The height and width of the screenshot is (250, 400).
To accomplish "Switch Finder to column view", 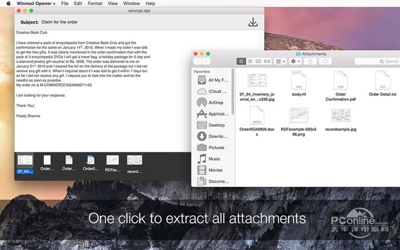I will click(258, 61).
